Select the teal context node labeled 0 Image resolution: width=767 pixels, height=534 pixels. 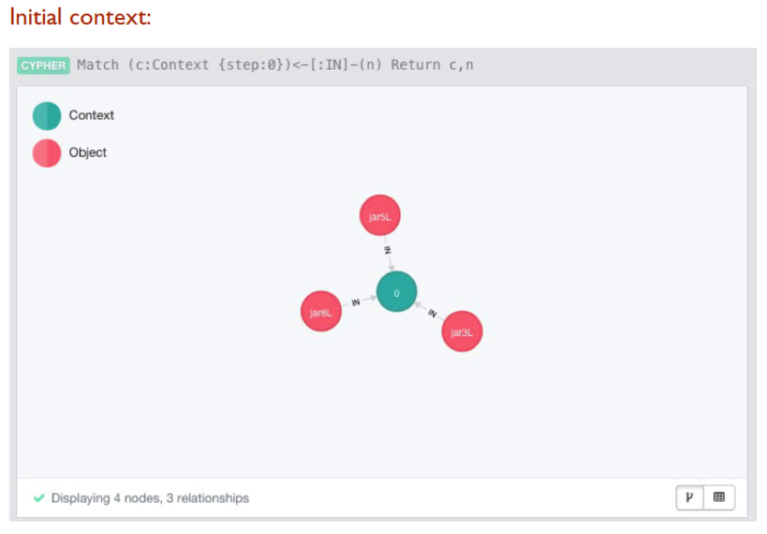click(396, 293)
